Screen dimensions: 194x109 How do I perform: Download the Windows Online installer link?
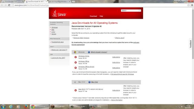click(84, 56)
